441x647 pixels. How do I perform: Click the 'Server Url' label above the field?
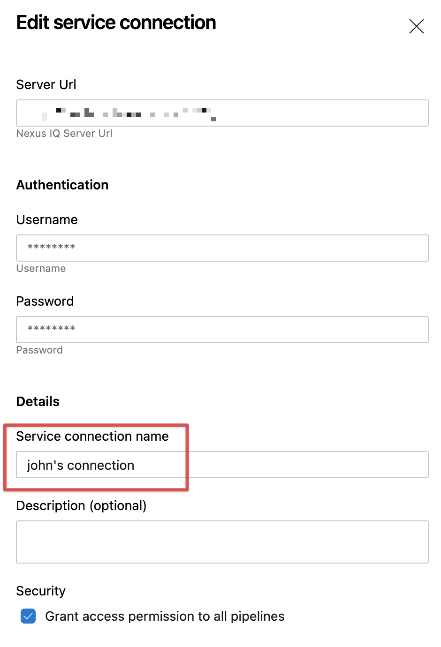[x=46, y=84]
